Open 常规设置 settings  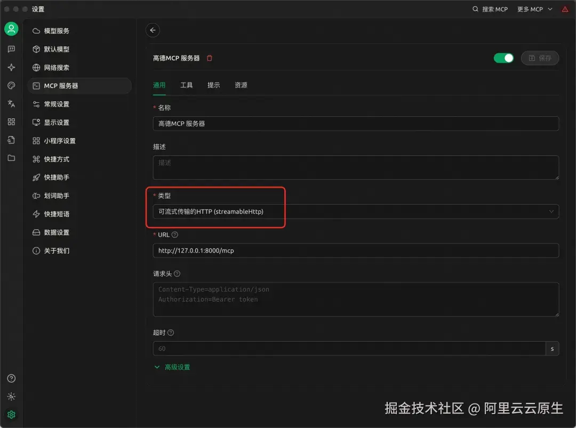coord(79,104)
